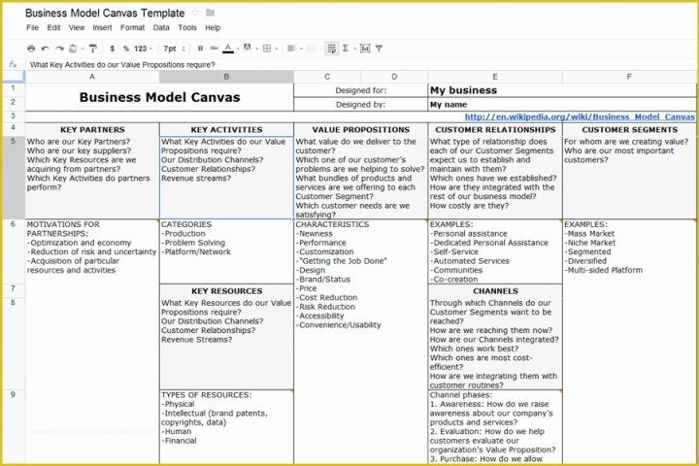Open the dropdown arrow beside background color
Viewport: 699px width, 466px height.
(x=256, y=49)
